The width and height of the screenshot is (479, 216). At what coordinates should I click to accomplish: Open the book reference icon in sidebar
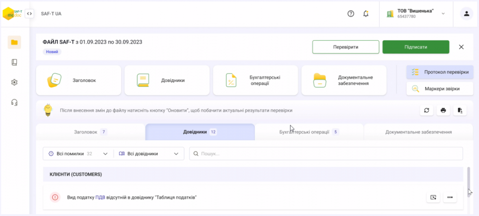click(x=15, y=62)
